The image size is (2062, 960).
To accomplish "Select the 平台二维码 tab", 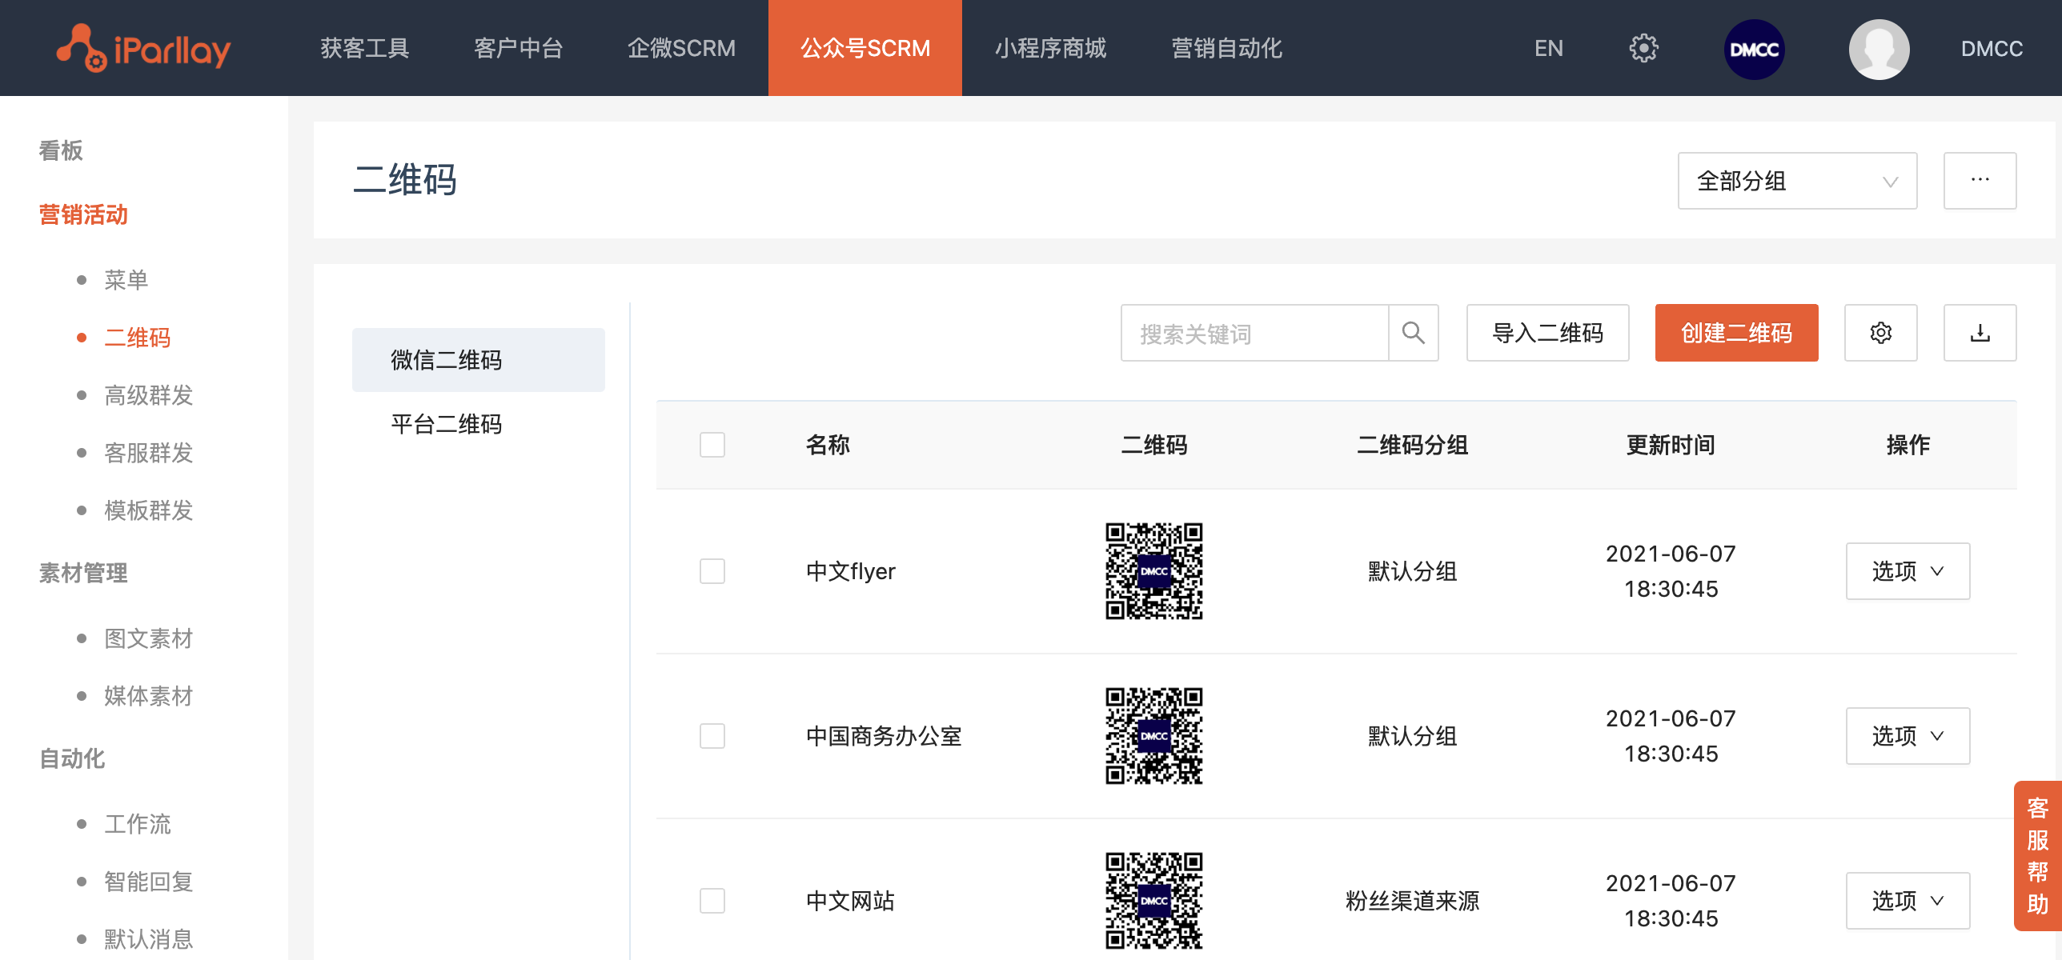I will click(x=446, y=424).
